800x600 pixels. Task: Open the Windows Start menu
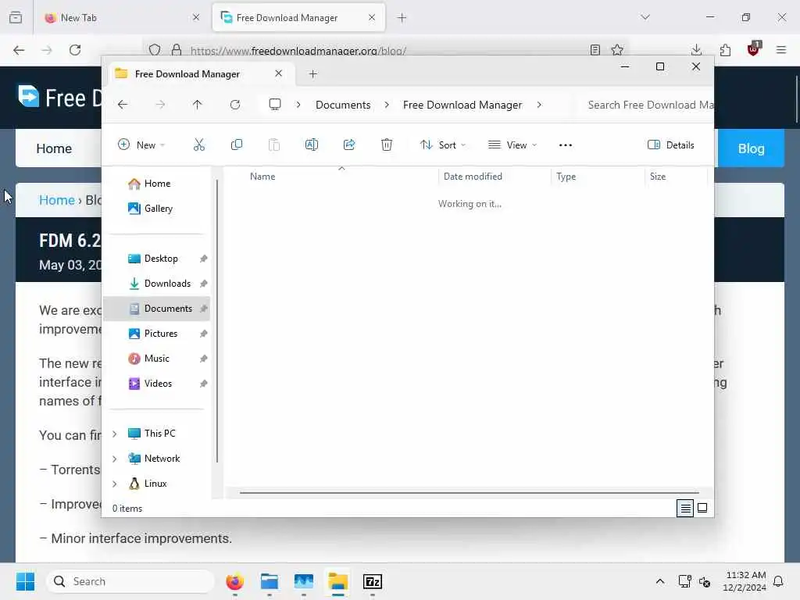[25, 581]
